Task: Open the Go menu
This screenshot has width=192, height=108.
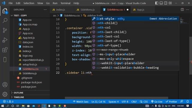Action: pos(48,3)
